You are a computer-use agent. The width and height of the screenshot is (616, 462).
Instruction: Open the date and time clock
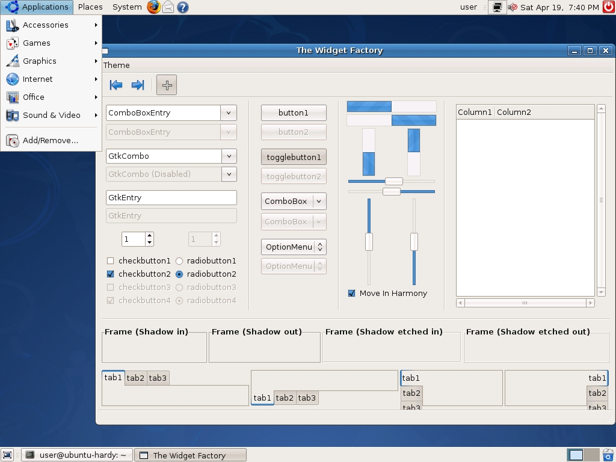click(559, 7)
